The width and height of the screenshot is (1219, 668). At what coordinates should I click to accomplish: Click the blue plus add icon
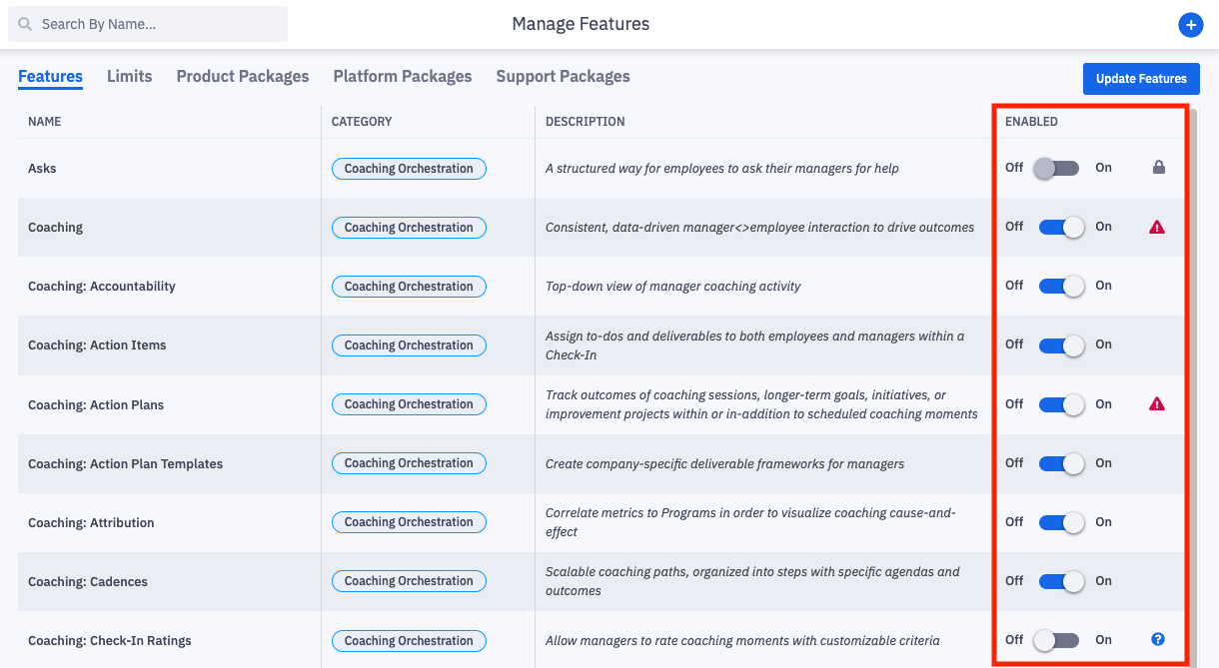pyautogui.click(x=1190, y=25)
